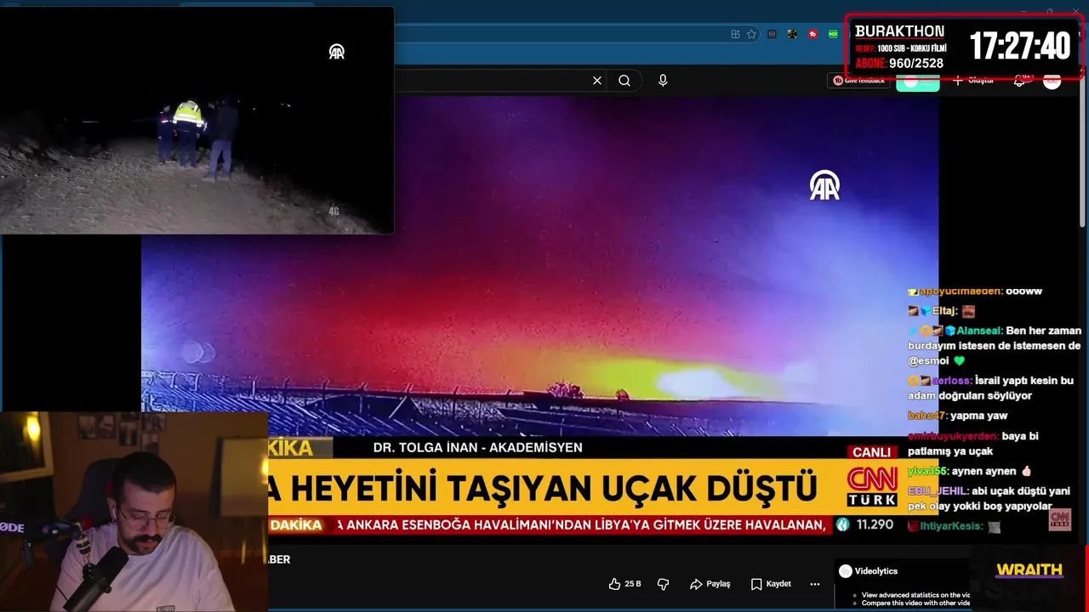This screenshot has width=1089, height=612.
Task: Click Paylaş to share the video
Action: tap(710, 584)
